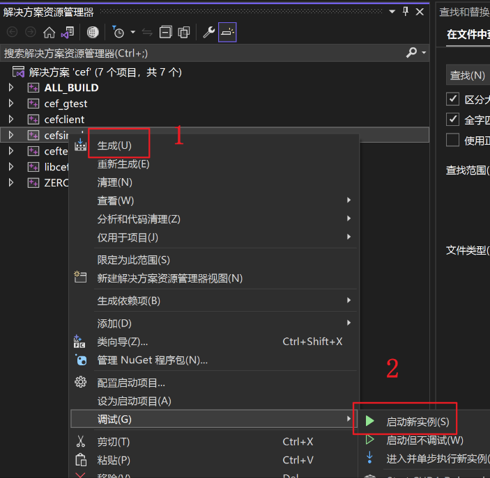Expand the cef_gtest project node
The image size is (490, 478).
pos(10,104)
